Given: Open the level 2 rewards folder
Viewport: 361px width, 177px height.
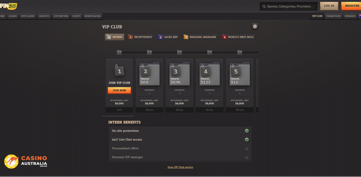Looking at the screenshot, I should click(x=149, y=74).
